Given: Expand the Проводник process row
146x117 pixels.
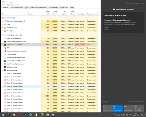Looking at the screenshot, I should click(2, 31).
